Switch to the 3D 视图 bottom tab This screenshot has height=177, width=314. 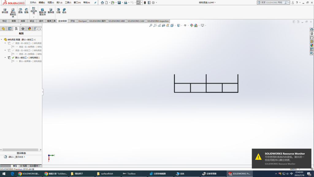click(x=24, y=166)
